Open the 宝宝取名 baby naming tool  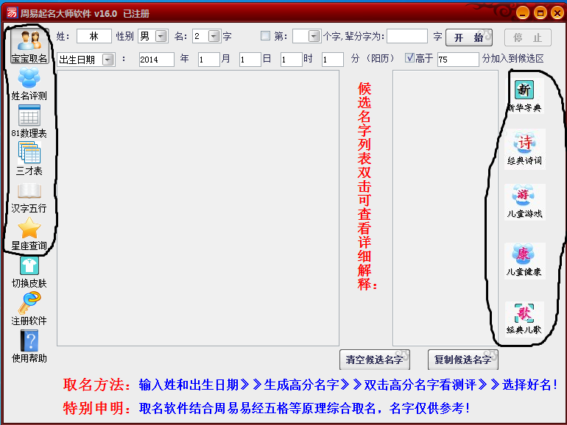(x=29, y=46)
